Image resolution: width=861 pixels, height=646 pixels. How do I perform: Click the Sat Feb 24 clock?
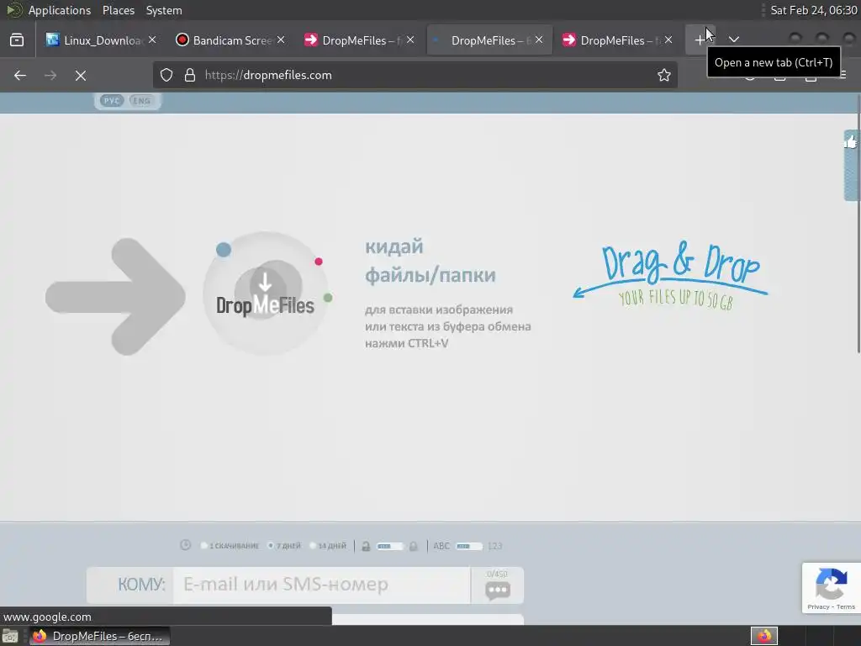814,10
